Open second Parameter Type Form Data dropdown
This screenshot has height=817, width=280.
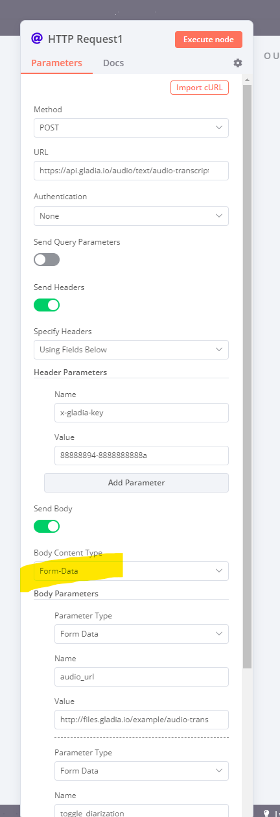(x=141, y=771)
